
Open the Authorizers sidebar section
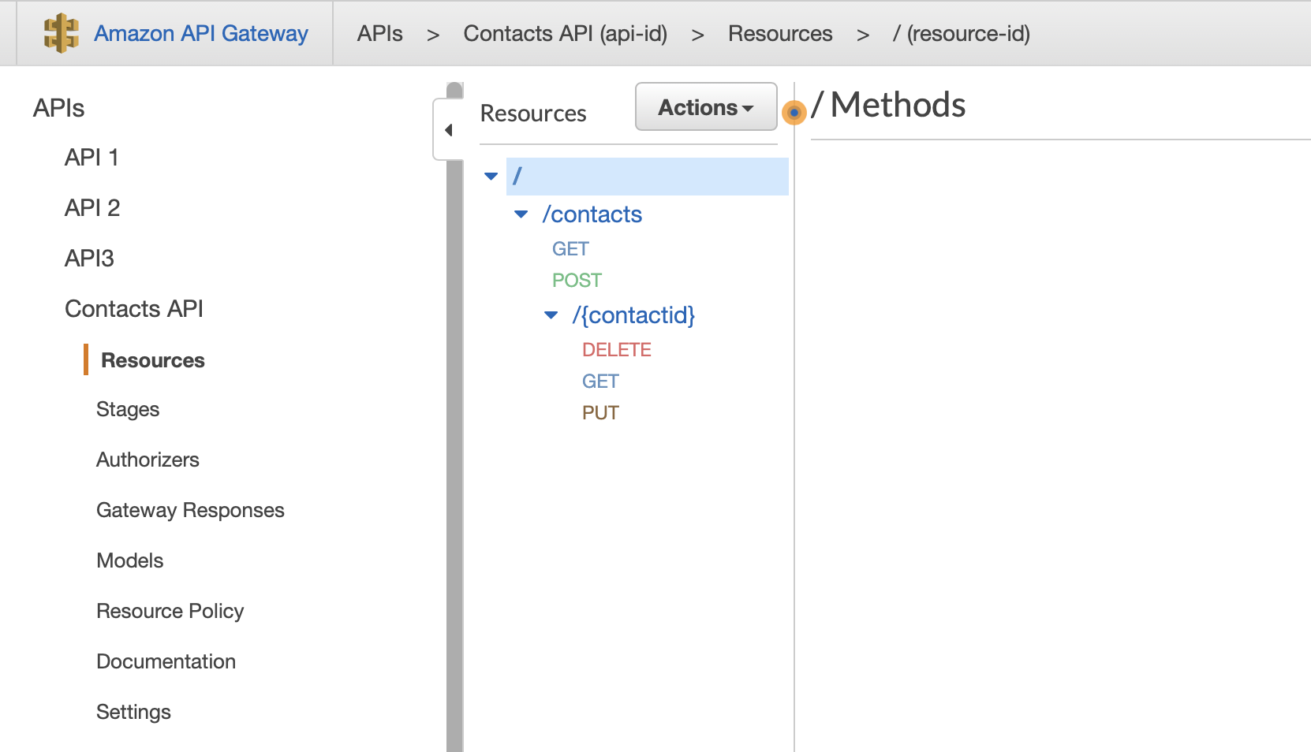pos(148,460)
